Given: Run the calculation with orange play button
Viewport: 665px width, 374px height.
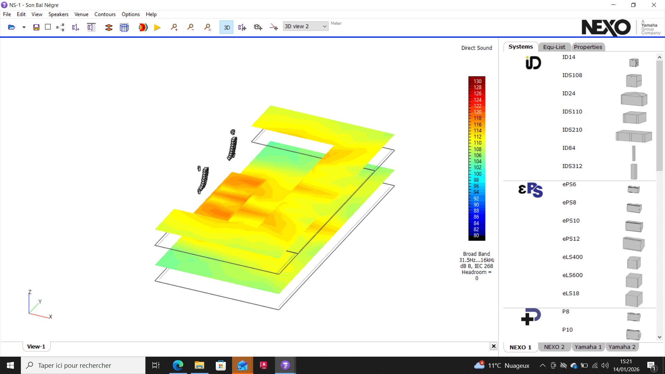Looking at the screenshot, I should (157, 27).
